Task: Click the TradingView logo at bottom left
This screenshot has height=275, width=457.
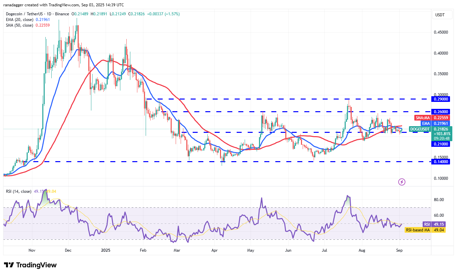Action: coord(30,265)
